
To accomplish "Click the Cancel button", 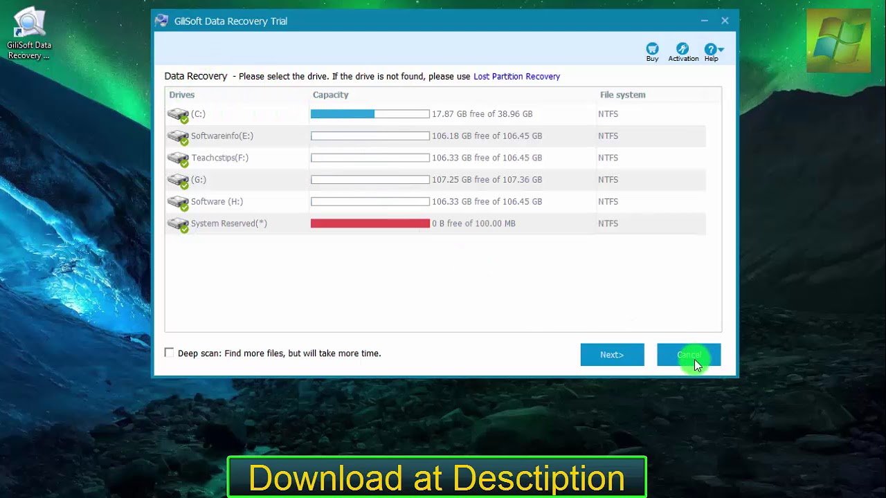I will click(689, 355).
